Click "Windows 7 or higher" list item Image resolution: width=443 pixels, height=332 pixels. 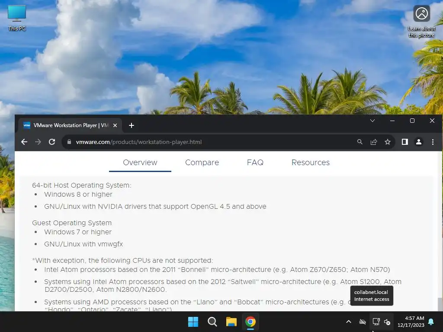coord(78,232)
